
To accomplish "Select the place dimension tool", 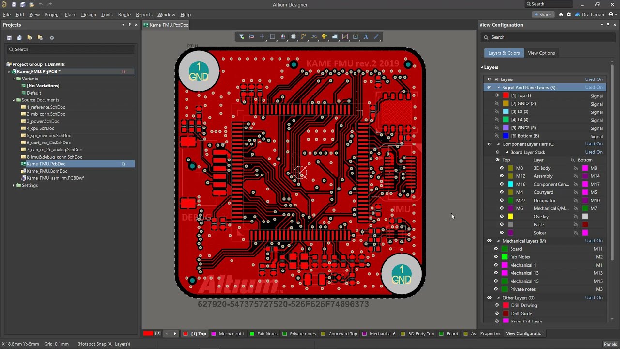I will (x=356, y=37).
